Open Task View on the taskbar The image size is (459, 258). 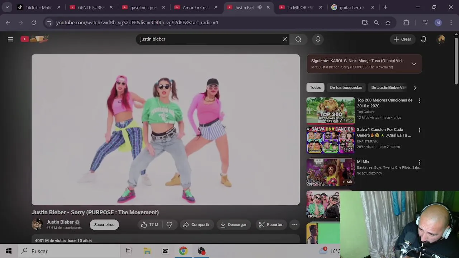pos(129,251)
